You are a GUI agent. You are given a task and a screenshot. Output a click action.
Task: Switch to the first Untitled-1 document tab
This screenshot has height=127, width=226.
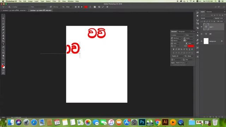click(x=14, y=10)
